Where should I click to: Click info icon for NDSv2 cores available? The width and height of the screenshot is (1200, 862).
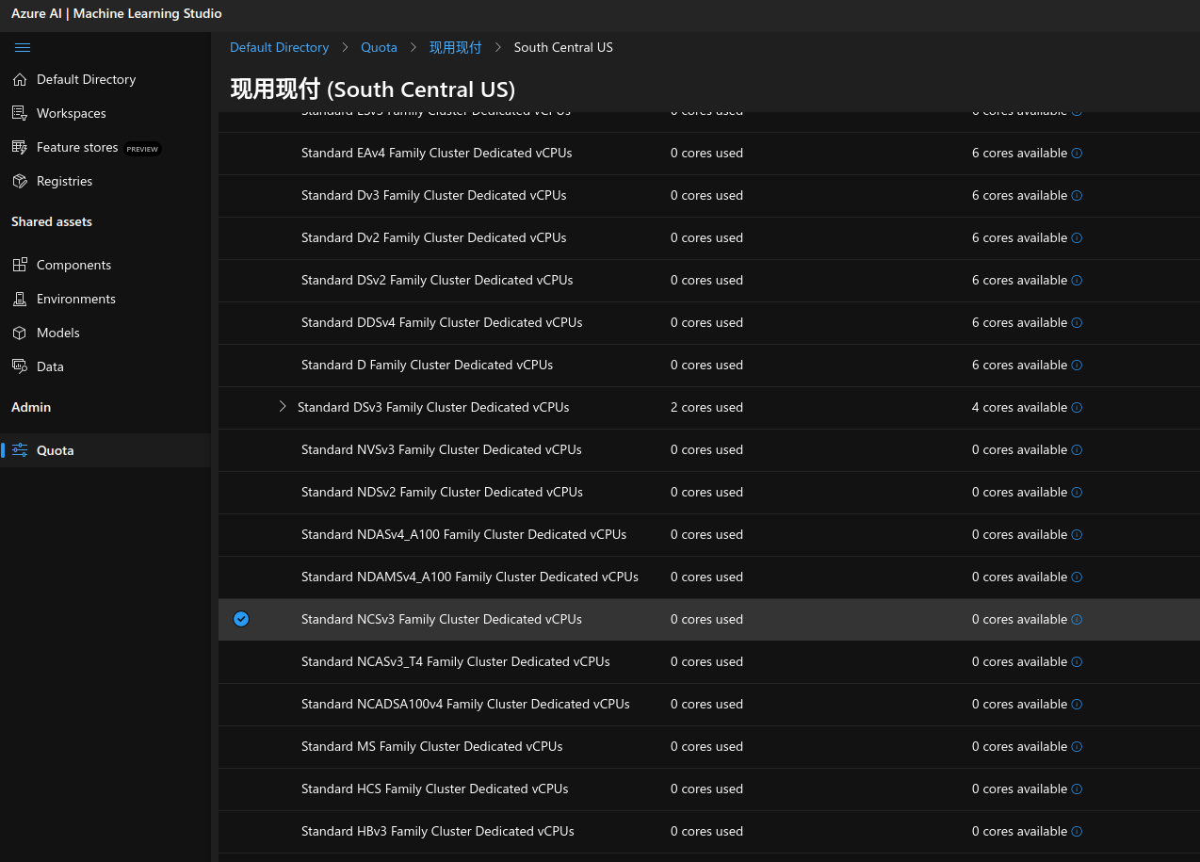pos(1077,492)
